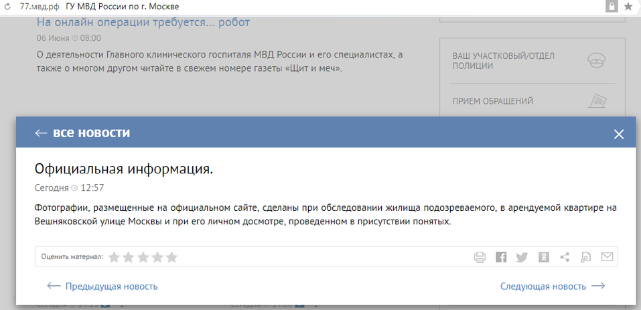Open the generic share icon

pyautogui.click(x=565, y=257)
